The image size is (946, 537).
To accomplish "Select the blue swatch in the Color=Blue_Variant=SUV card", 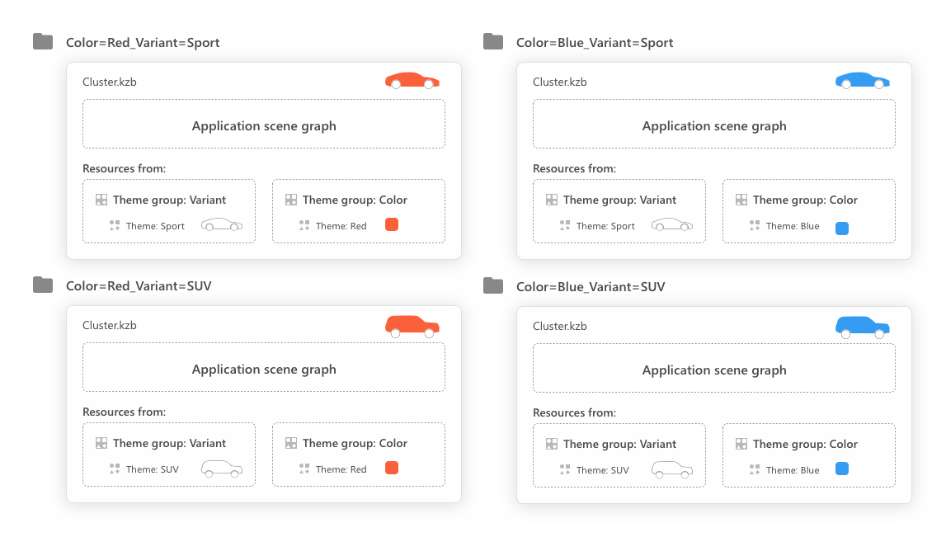I will tap(842, 469).
